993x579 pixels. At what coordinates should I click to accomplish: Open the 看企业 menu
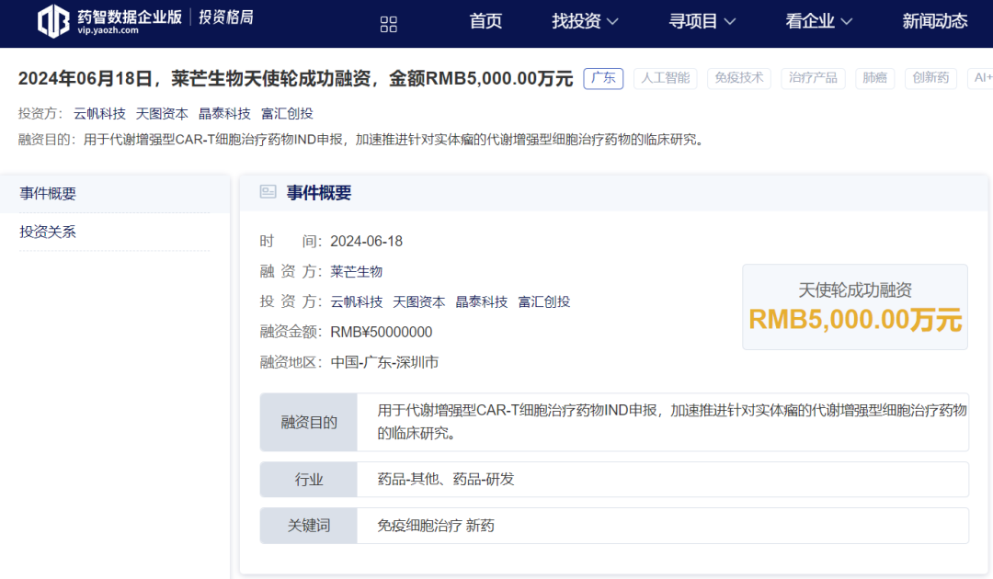pos(819,21)
